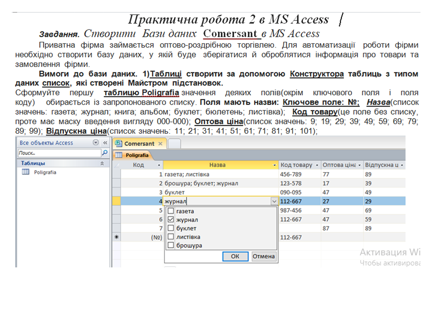Image resolution: width=429 pixels, height=321 pixels.
Task: Click the Comersant database icon
Action: pyautogui.click(x=118, y=143)
